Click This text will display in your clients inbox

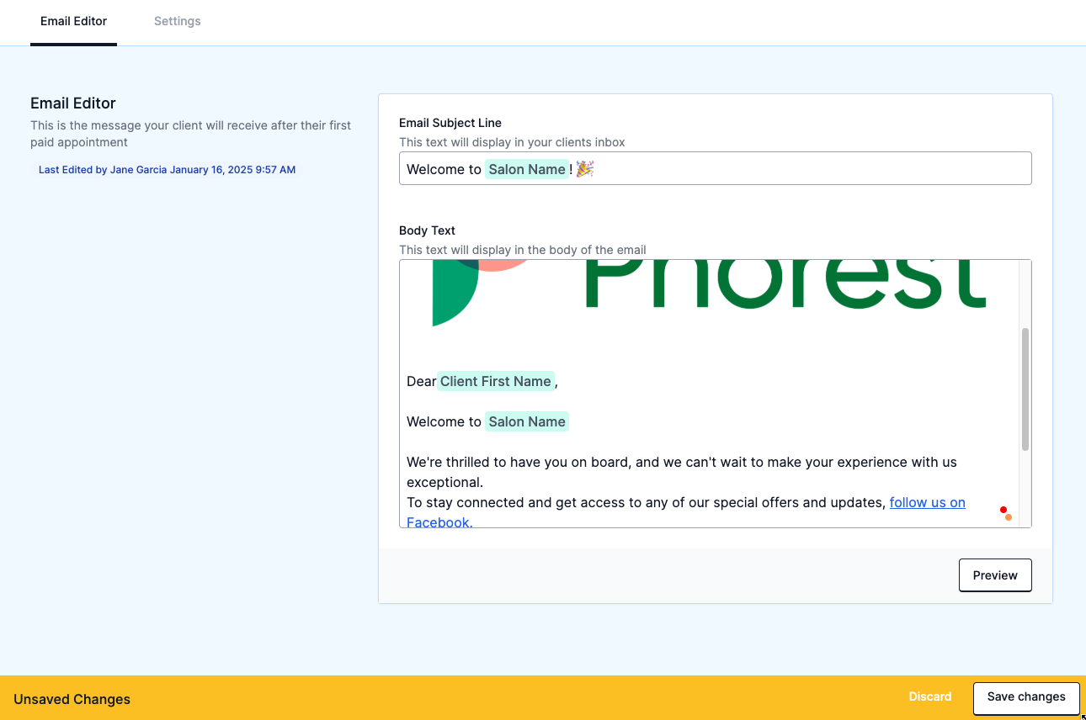512,142
